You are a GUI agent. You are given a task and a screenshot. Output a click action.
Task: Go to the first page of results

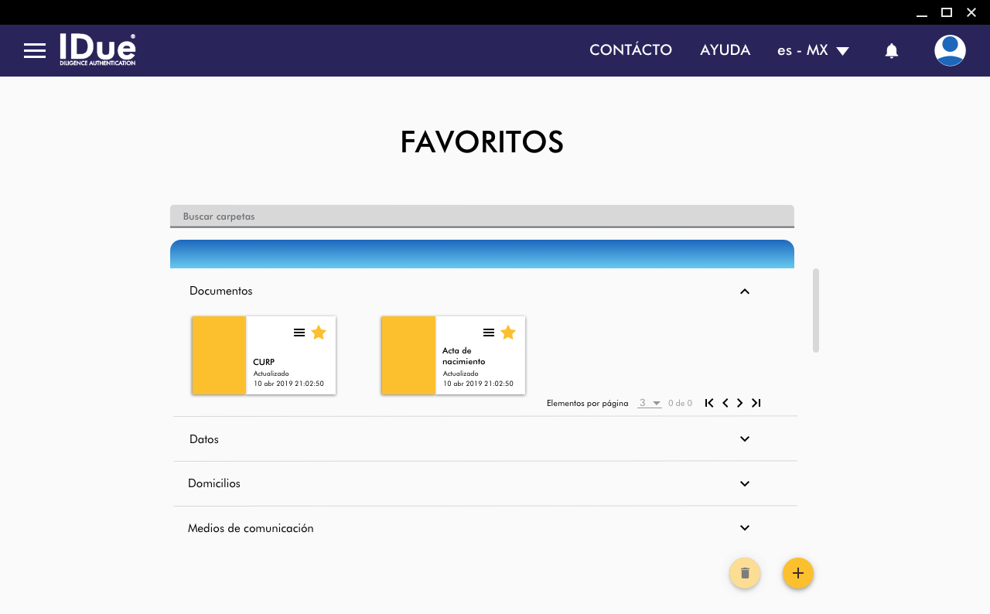click(x=709, y=403)
